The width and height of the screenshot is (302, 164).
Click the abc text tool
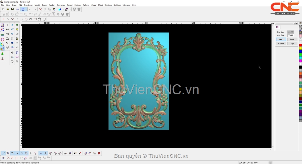click(x=2, y=35)
